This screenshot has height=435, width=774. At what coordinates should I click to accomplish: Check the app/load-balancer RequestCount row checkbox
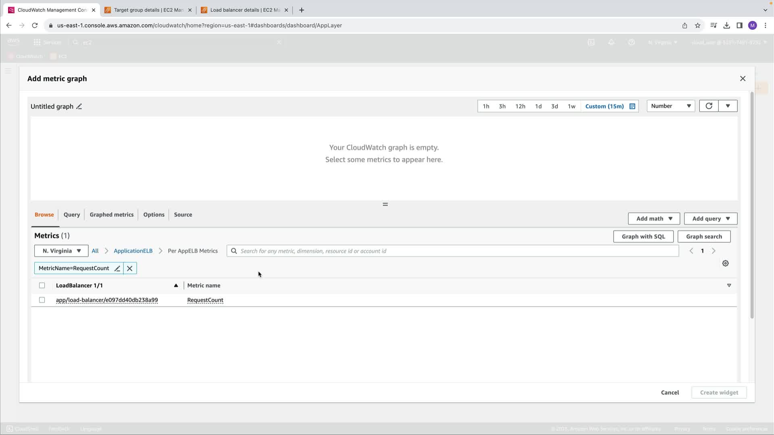42,300
